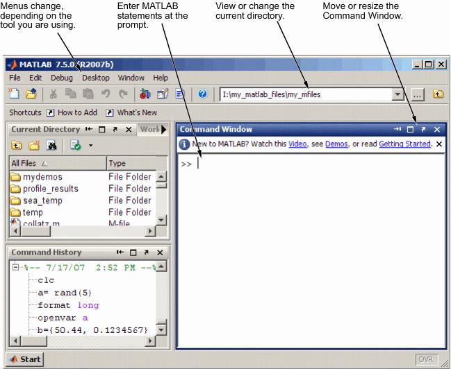Click the file list actions icon with checkmark
451x369 pixels.
(75, 145)
